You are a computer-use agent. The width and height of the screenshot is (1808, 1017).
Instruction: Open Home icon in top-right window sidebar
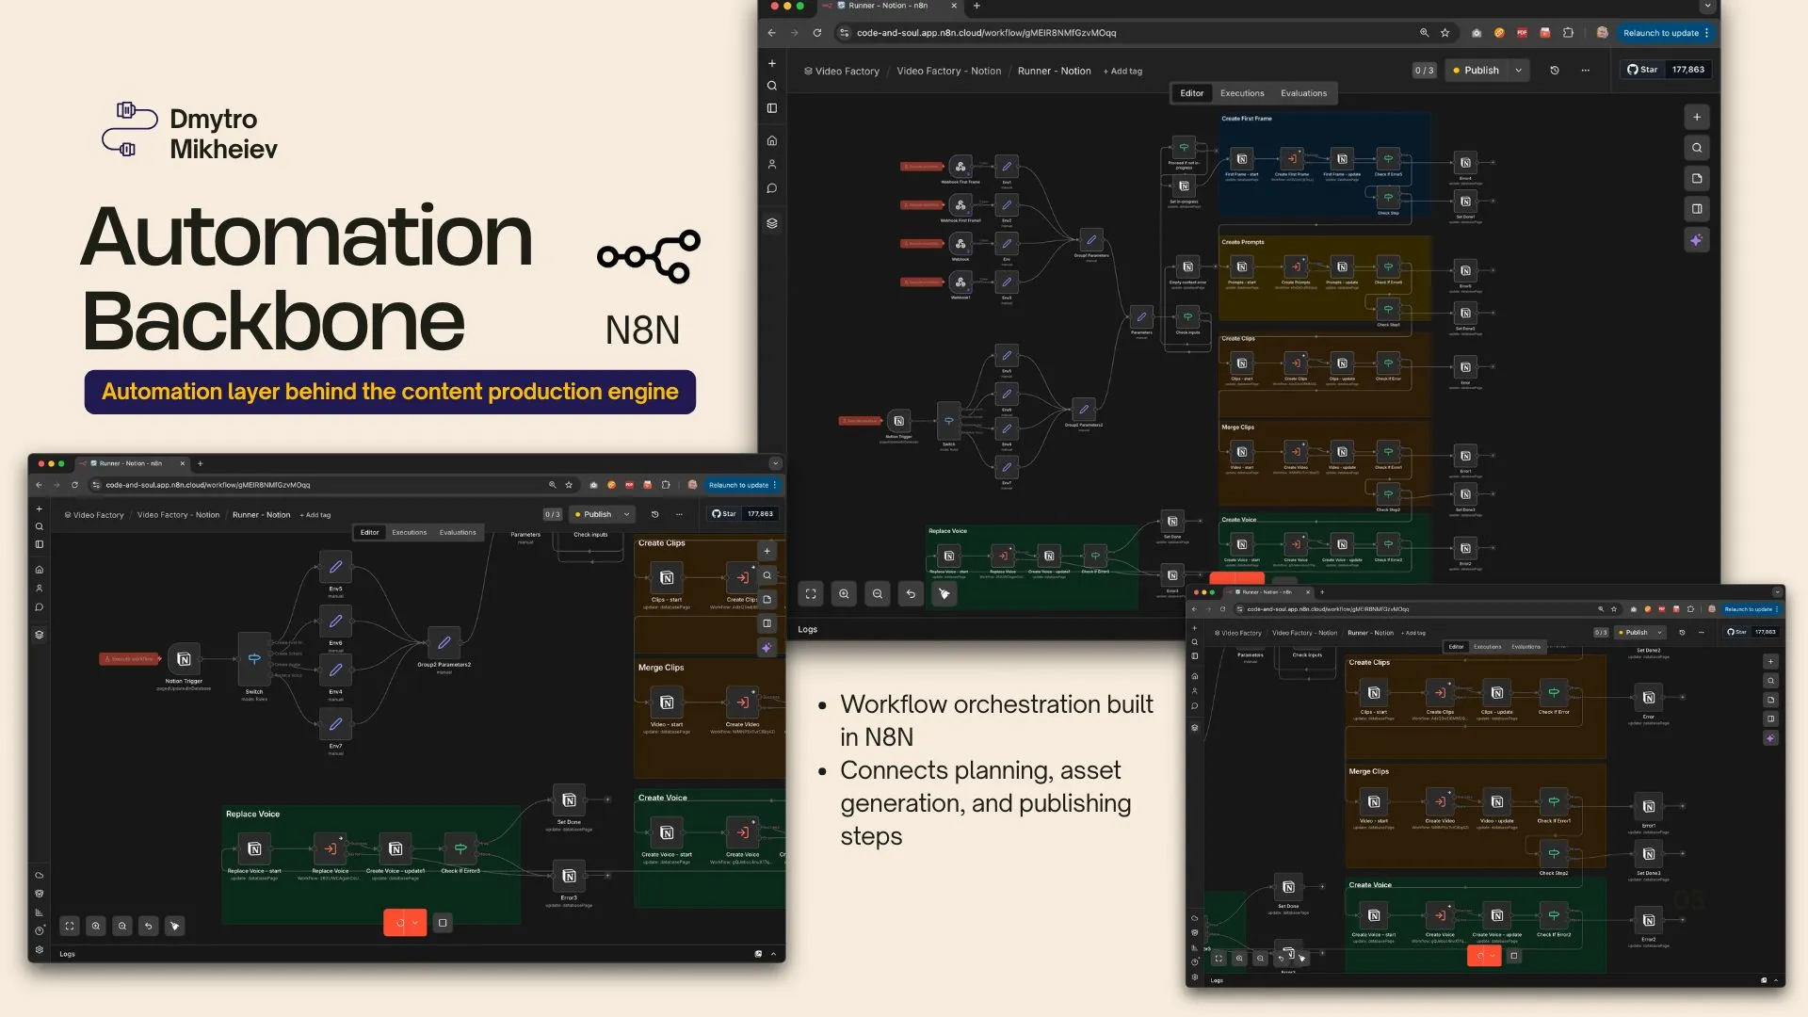point(772,141)
